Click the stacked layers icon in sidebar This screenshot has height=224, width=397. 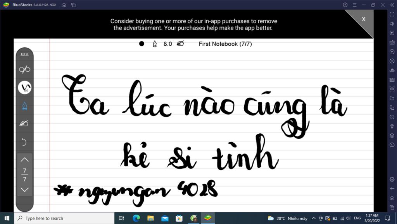tap(392, 136)
